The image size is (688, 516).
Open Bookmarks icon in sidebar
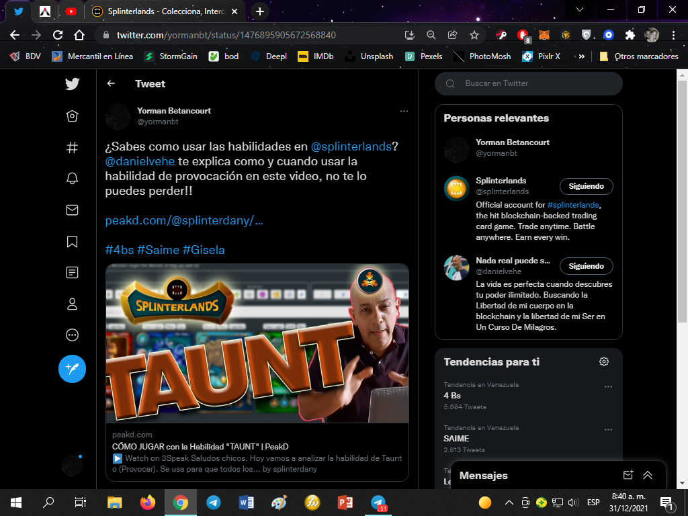point(72,241)
